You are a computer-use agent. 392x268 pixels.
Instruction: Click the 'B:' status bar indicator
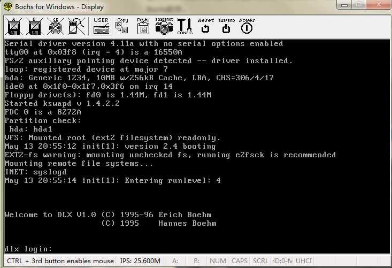pyautogui.click(x=196, y=261)
